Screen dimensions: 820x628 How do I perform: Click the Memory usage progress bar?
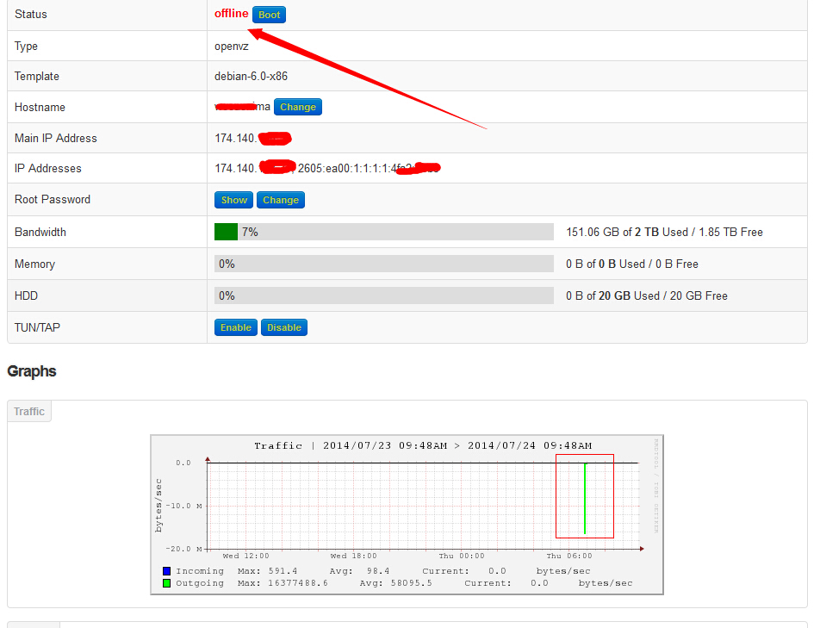(383, 264)
